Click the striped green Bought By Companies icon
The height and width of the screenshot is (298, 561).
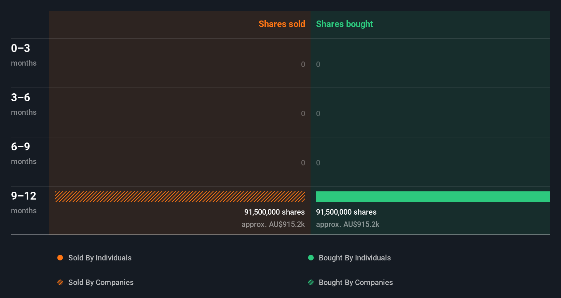[x=311, y=282]
